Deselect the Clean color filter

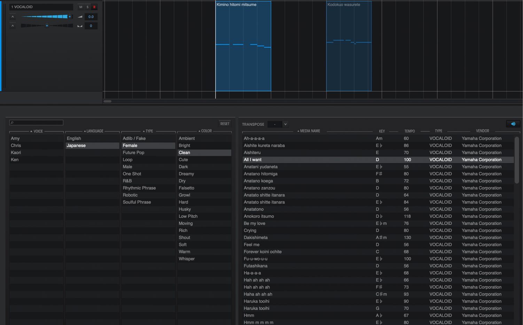[x=204, y=152]
